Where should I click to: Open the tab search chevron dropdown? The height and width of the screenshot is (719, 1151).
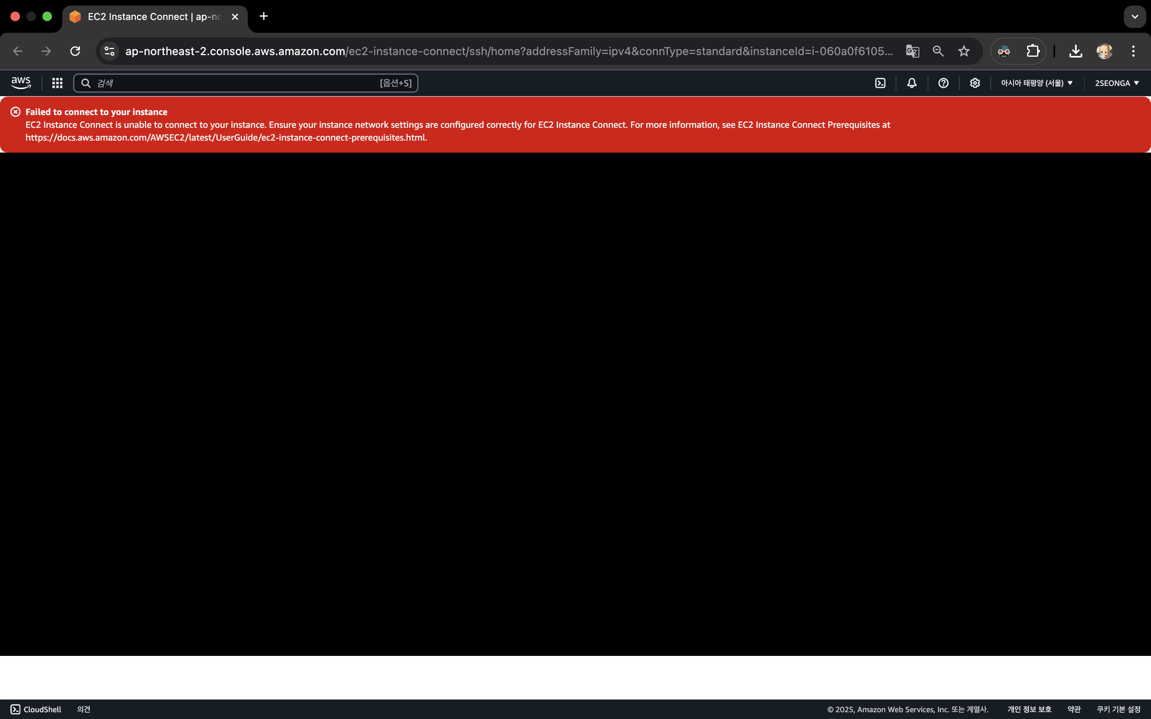click(1134, 17)
